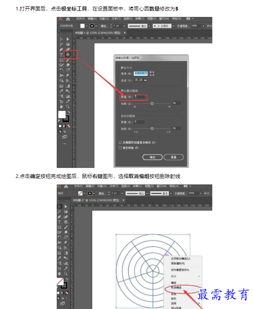Select the Pen tool in upper toolbar

61,49
